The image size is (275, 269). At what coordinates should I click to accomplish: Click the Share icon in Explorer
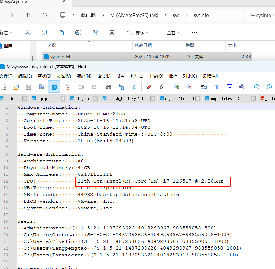click(95, 32)
